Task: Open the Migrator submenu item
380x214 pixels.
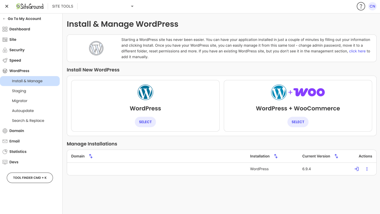Action: click(20, 101)
